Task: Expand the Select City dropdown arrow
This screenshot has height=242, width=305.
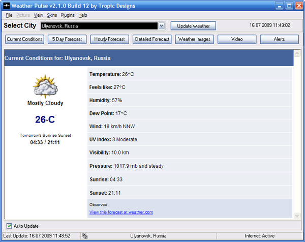Action: (162, 26)
